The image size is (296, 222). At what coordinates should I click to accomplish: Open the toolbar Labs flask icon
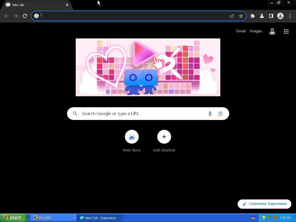click(x=262, y=16)
